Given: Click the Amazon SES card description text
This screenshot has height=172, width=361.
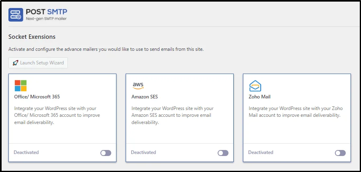Looking at the screenshot, I should click(172, 115).
